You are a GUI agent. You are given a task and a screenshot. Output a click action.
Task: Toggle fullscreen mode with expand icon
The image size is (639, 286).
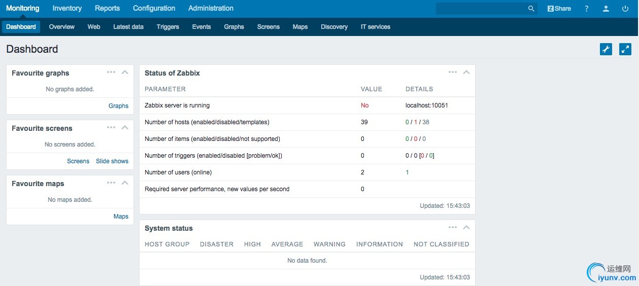(625, 49)
